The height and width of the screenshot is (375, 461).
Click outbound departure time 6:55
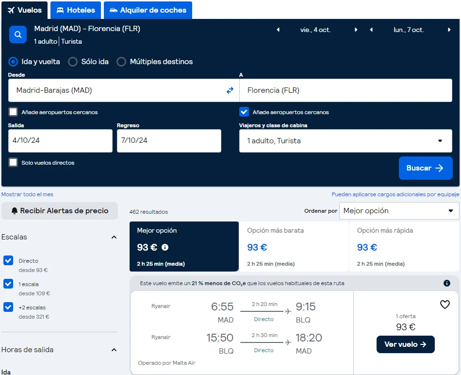point(222,307)
